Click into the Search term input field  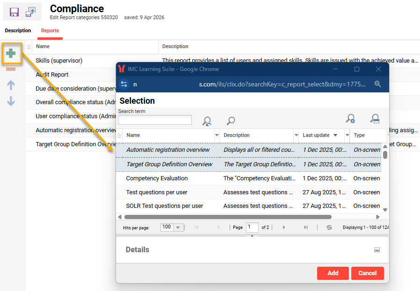[155, 120]
